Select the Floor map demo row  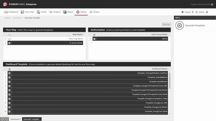(x=45, y=39)
